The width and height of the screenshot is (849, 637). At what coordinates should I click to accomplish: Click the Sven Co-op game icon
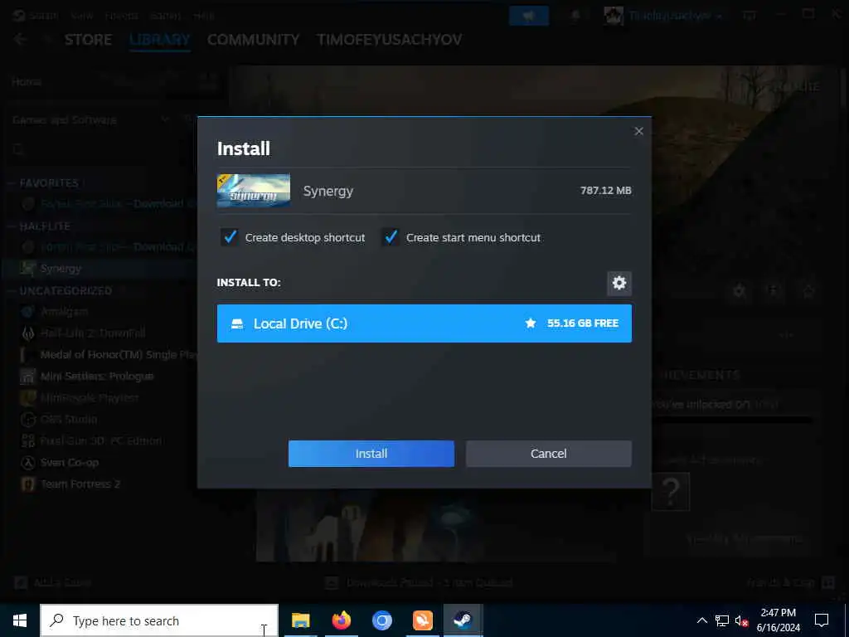tap(27, 463)
